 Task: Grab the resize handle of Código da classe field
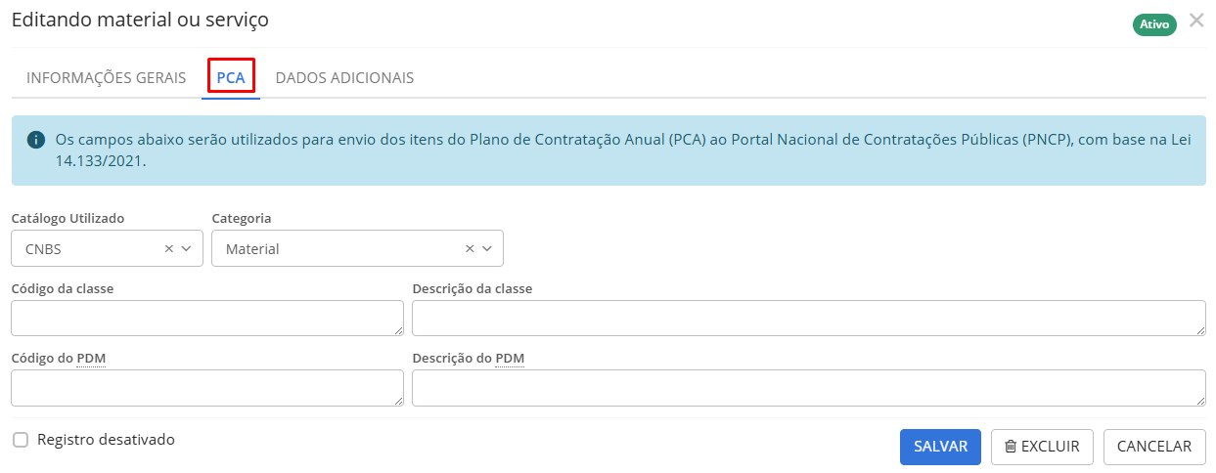(398, 330)
